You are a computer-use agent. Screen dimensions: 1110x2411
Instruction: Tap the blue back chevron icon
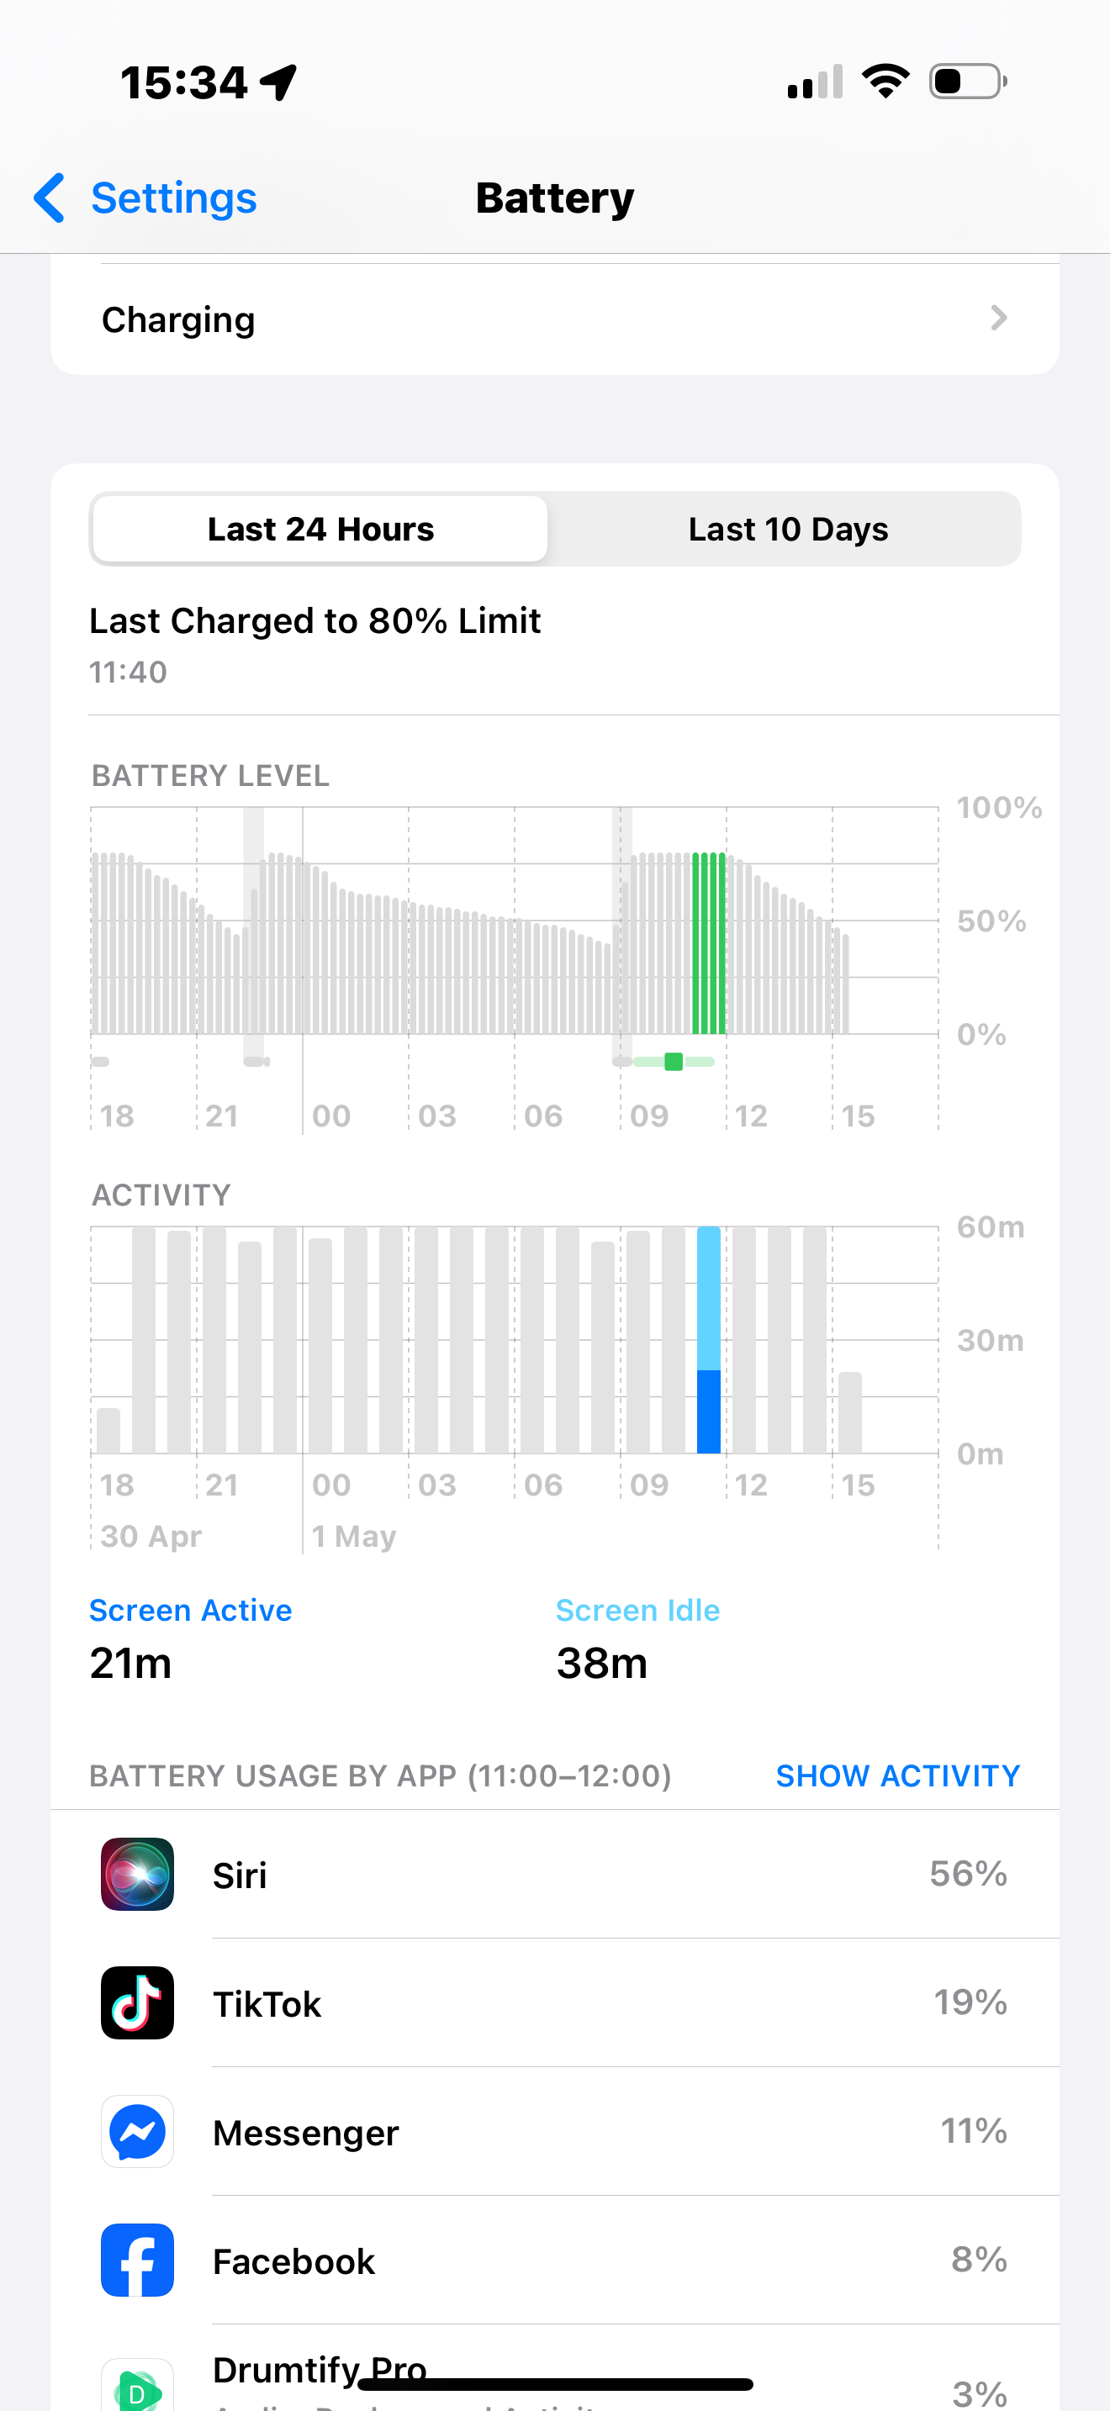point(49,198)
